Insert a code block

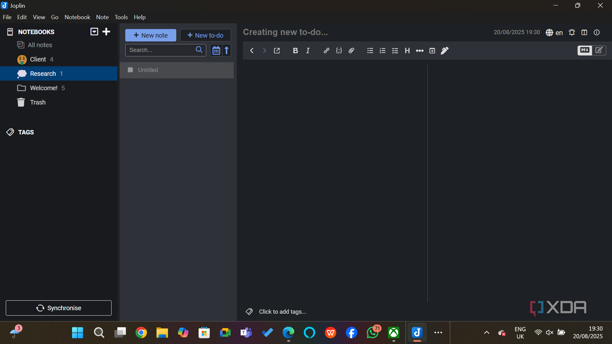coord(339,51)
